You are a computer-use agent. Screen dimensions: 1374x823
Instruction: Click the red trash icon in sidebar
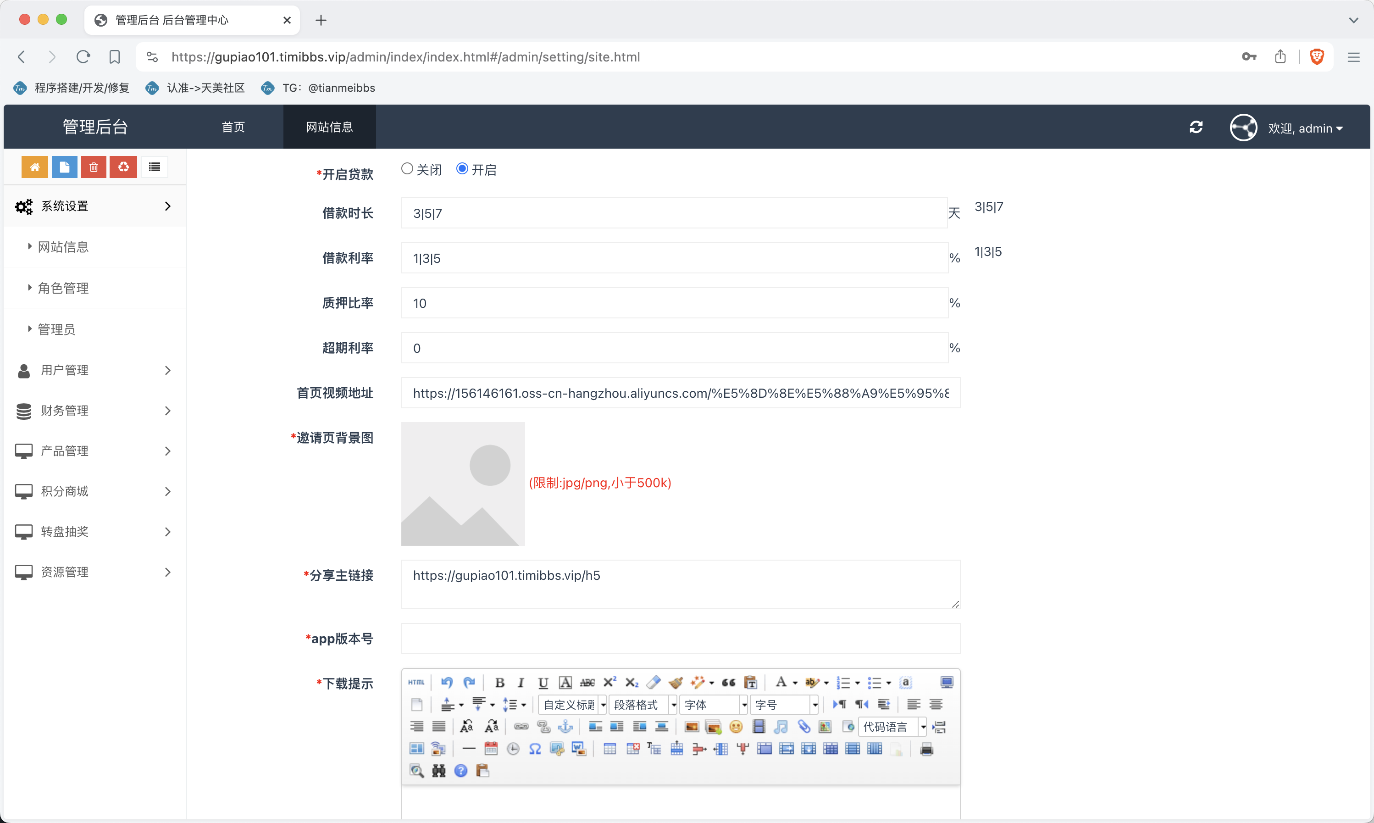click(x=94, y=167)
